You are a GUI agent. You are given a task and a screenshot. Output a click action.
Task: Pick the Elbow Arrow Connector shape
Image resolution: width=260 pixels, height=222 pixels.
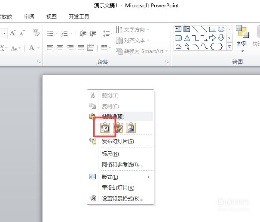pos(204,38)
